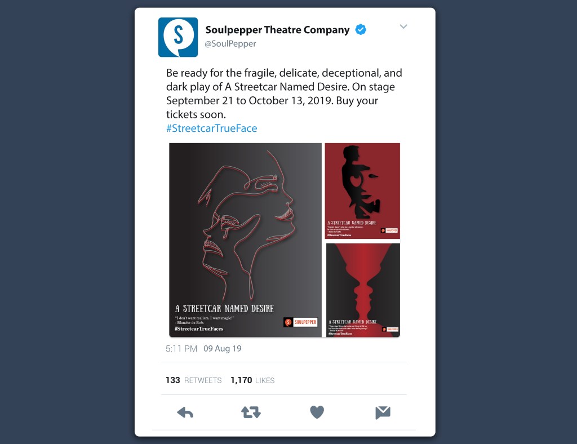This screenshot has width=577, height=444.
Task: Like the tweet with the heart icon
Action: 317,412
